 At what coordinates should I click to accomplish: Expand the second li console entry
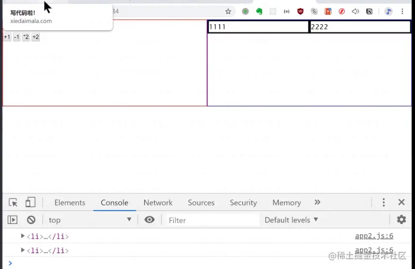[23, 250]
